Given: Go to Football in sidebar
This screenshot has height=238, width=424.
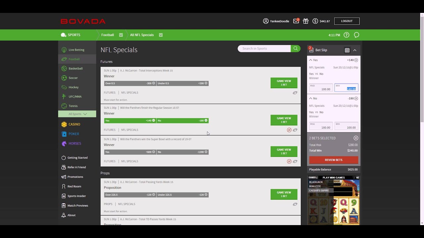Looking at the screenshot, I should 77,59.
